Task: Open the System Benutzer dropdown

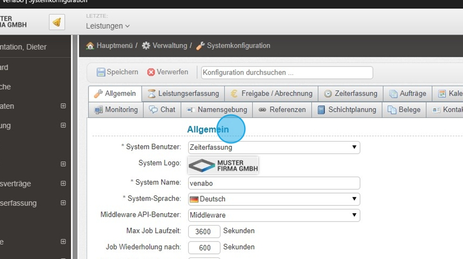Action: click(x=274, y=147)
